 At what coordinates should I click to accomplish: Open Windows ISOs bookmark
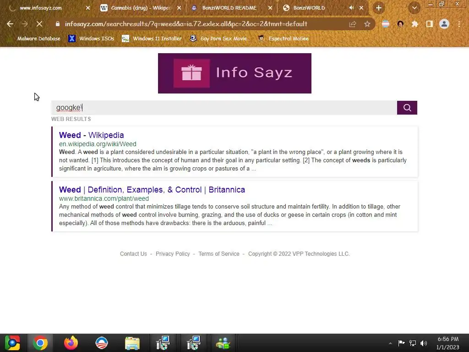91,38
